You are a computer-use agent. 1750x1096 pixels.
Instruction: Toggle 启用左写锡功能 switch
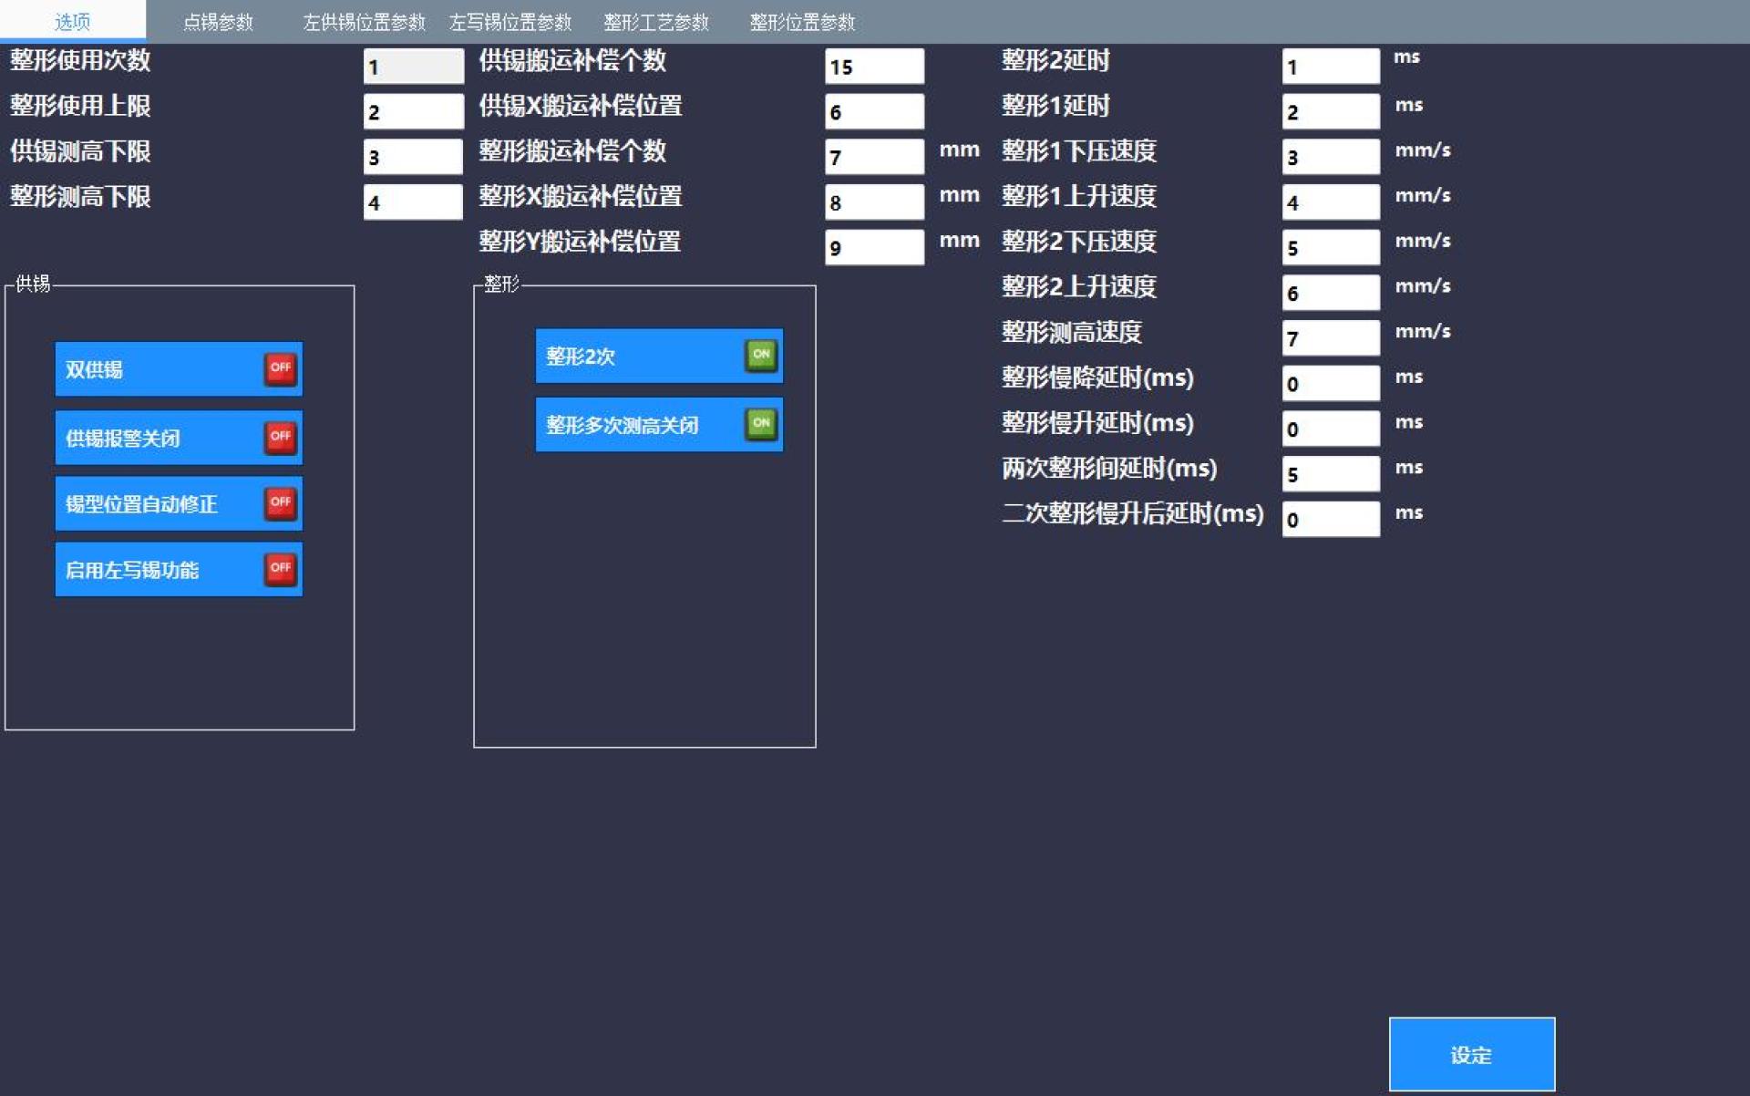[x=281, y=568]
